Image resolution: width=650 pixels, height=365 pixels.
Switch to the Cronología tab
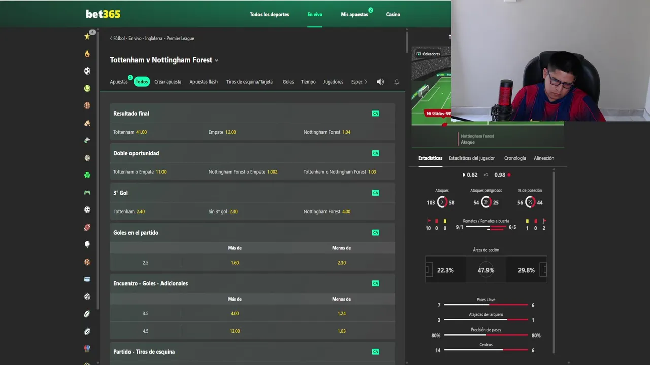pyautogui.click(x=515, y=158)
